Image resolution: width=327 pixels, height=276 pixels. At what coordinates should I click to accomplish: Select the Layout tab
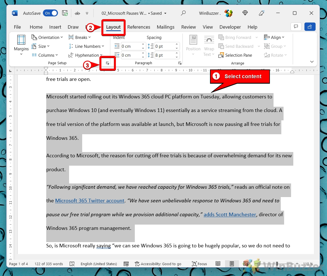[113, 27]
